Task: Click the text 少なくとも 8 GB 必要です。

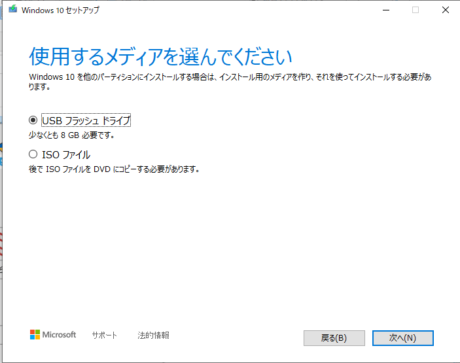Action: [x=71, y=135]
